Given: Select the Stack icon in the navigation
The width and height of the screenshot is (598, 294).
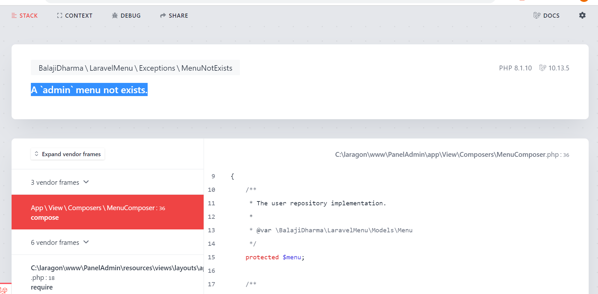Looking at the screenshot, I should [14, 15].
